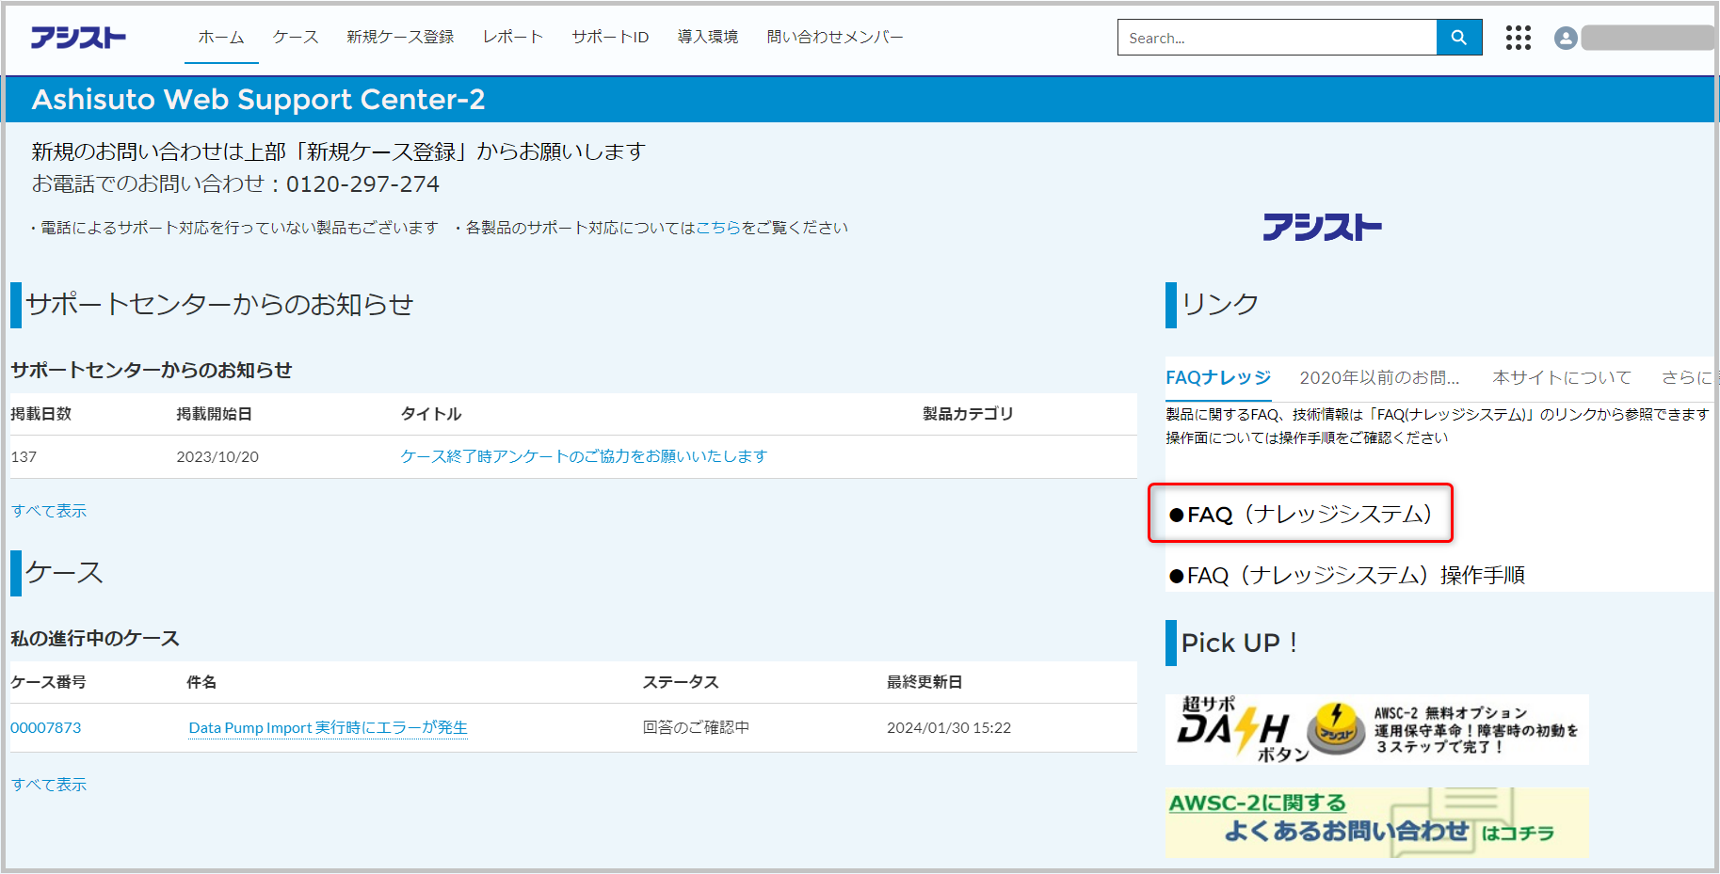Switch to the 2020年以前のお問... tab
Screen dimensions: 1720x874
[x=1379, y=377]
